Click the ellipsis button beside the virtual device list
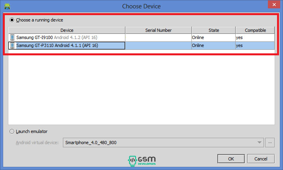283x170 pixels. (x=270, y=143)
